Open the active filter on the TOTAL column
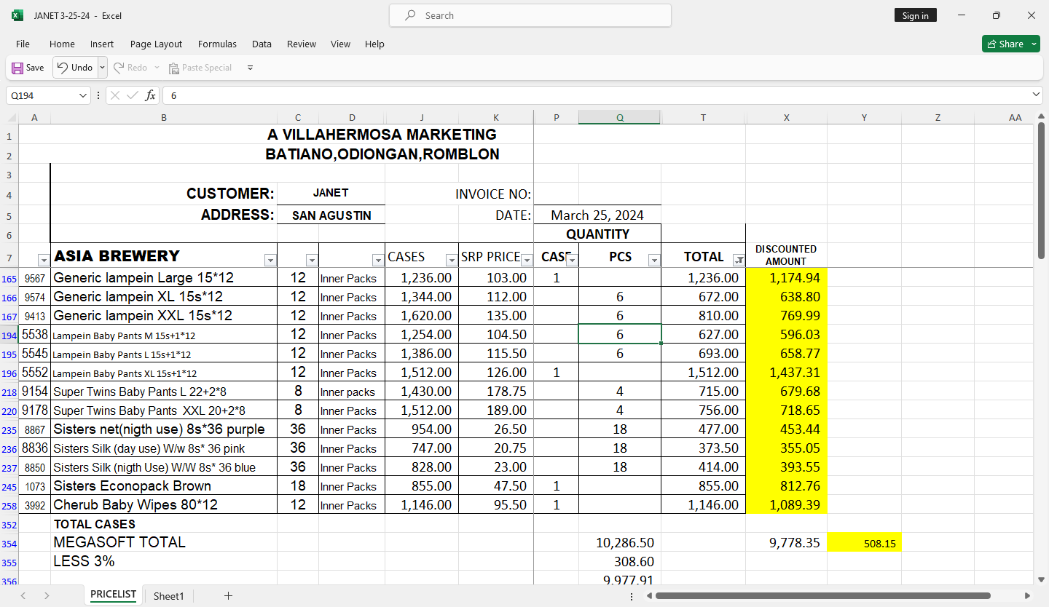 [739, 260]
